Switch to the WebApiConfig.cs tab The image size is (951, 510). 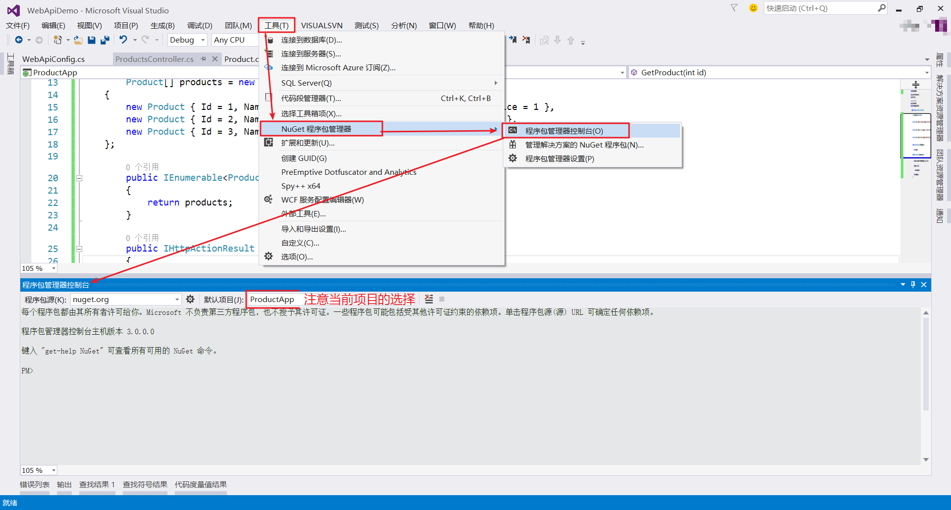click(x=53, y=59)
